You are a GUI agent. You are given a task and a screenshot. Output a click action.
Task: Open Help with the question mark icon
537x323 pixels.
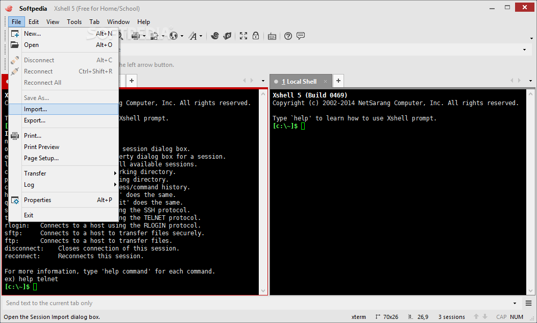pos(288,36)
